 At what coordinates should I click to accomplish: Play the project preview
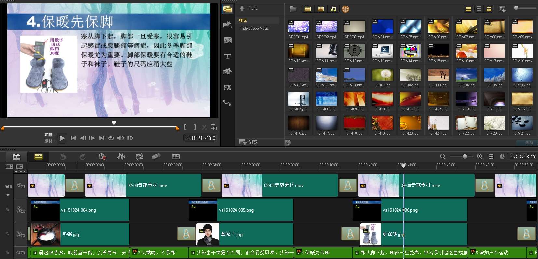tap(62, 138)
